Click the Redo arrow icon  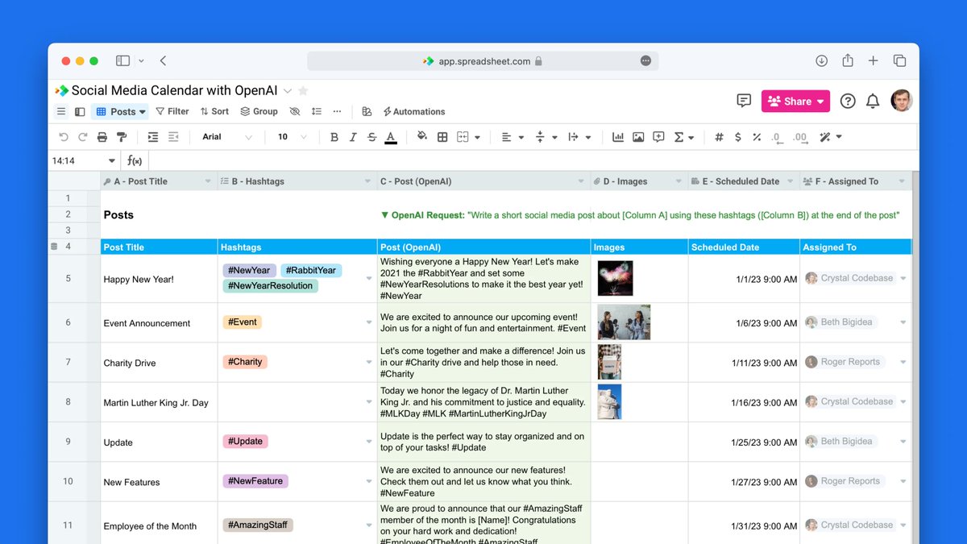point(82,137)
